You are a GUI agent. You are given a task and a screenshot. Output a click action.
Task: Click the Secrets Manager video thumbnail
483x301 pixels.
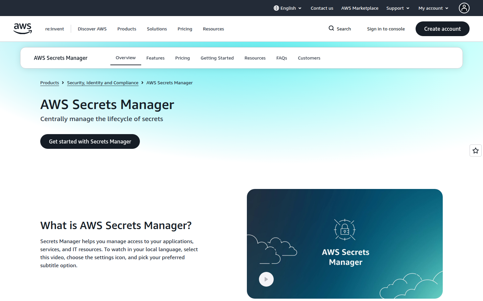click(x=345, y=244)
